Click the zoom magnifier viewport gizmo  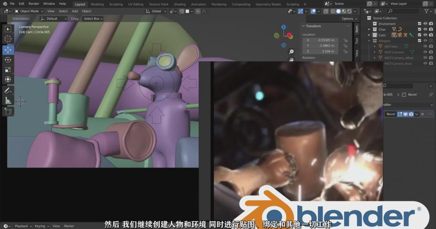coord(292,52)
